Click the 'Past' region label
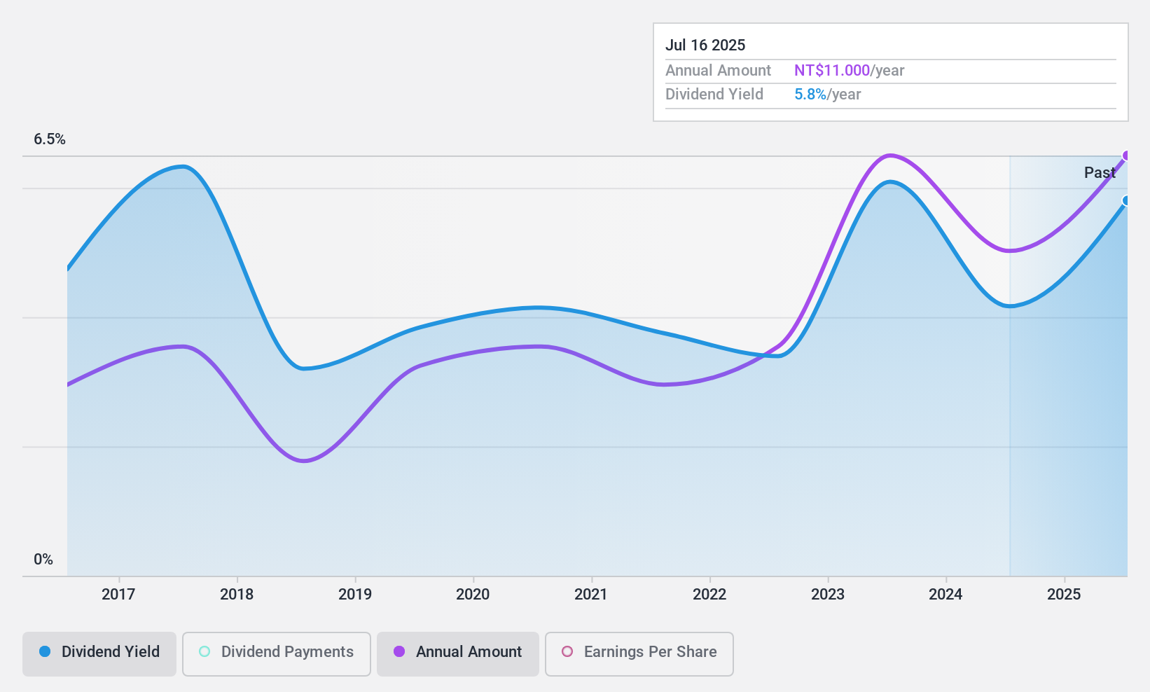Image resolution: width=1150 pixels, height=692 pixels. point(1100,172)
